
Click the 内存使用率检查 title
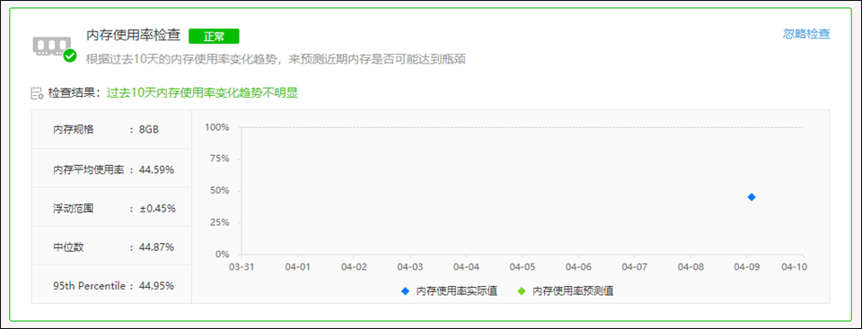tap(134, 35)
